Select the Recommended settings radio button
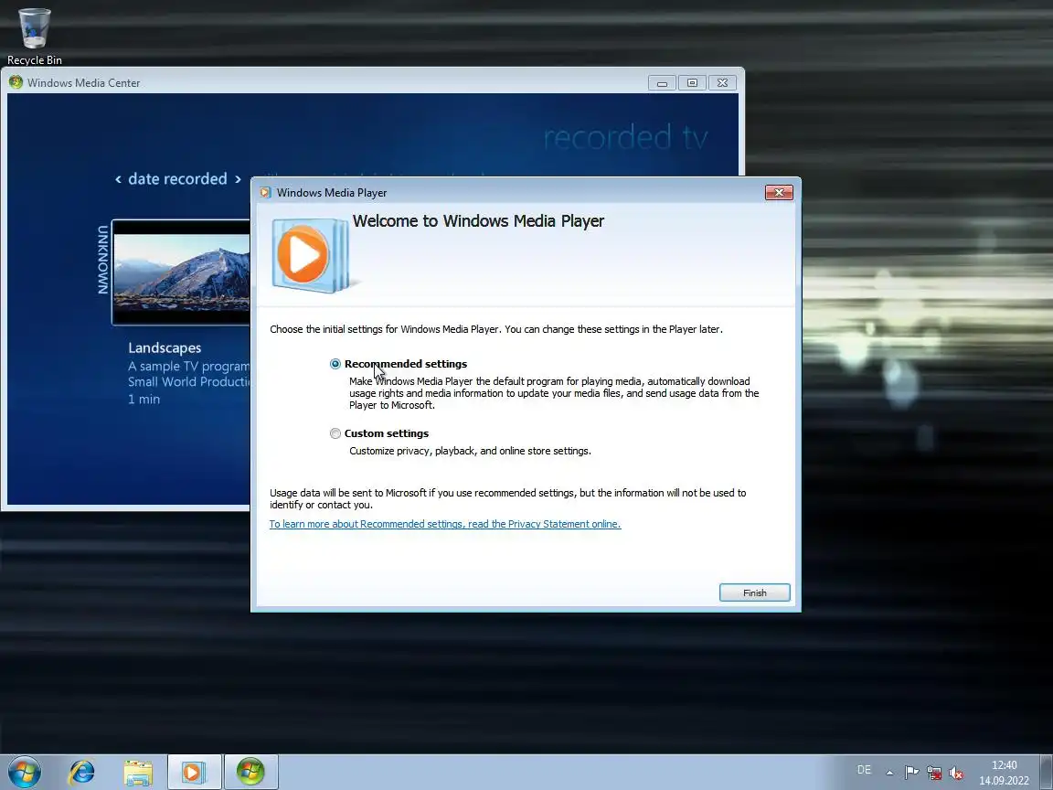This screenshot has height=790, width=1053. point(335,364)
